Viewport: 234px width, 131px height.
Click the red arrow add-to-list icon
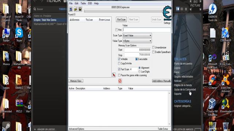click(x=114, y=75)
